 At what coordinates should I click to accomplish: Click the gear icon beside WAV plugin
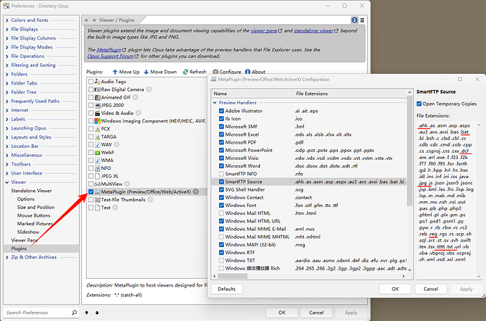tap(116, 144)
